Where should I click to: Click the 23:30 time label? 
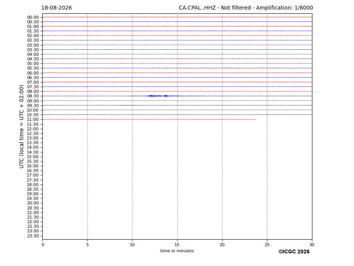point(33,236)
